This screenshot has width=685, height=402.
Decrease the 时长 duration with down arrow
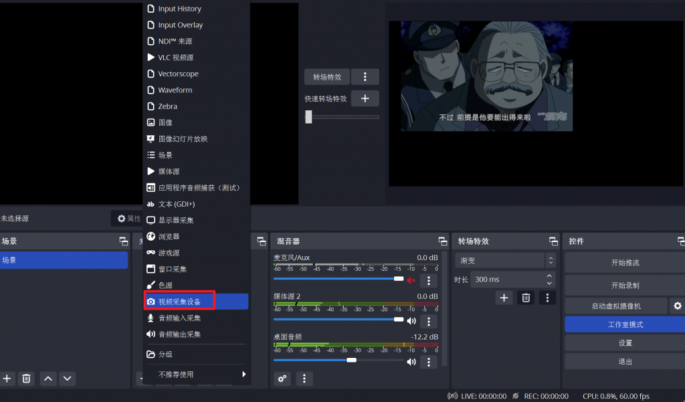pyautogui.click(x=549, y=283)
